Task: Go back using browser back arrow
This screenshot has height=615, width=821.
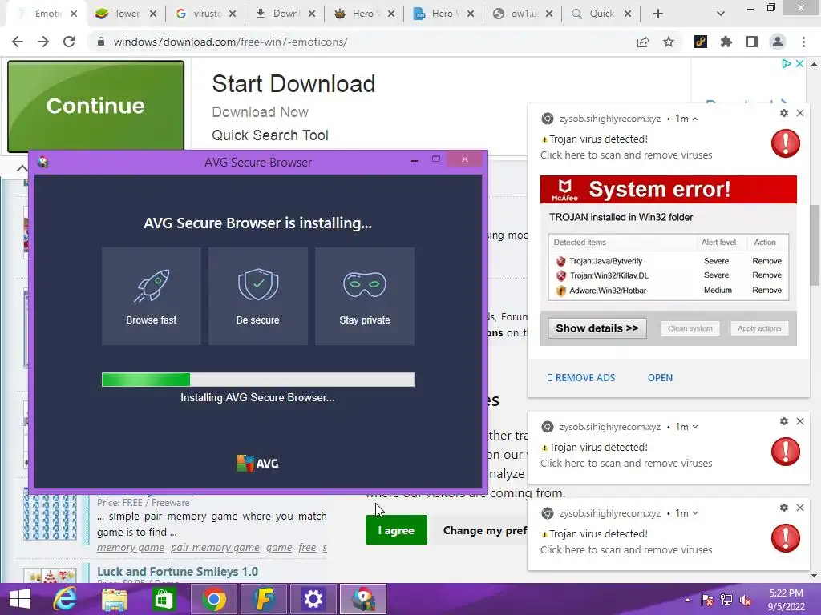Action: [18, 42]
